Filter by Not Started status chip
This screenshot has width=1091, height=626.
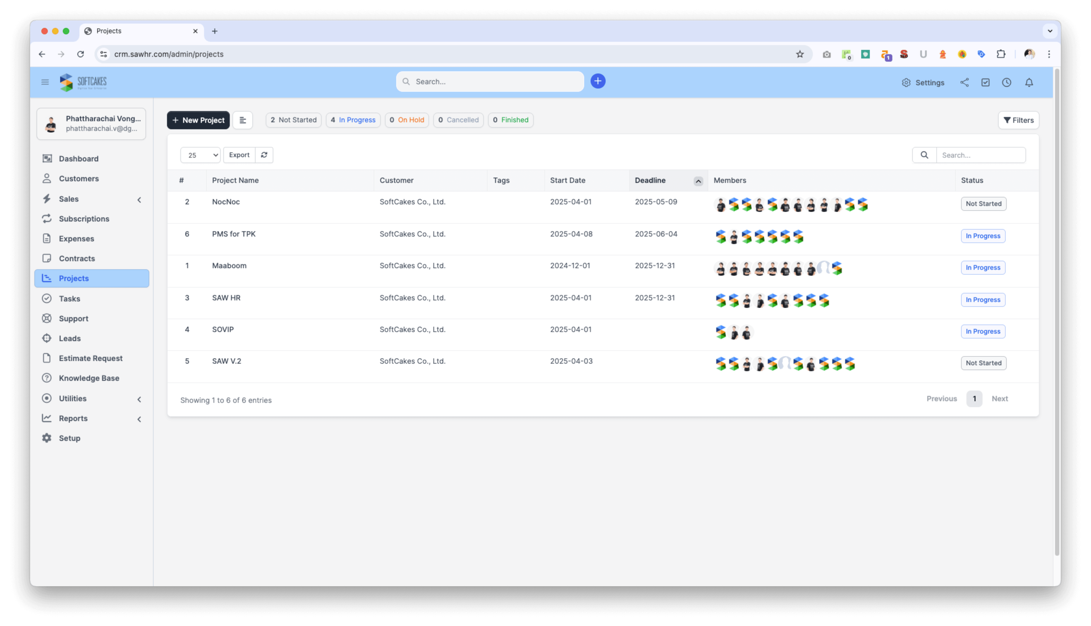(x=293, y=120)
